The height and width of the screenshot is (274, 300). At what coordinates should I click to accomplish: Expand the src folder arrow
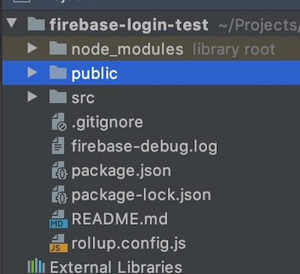(32, 97)
